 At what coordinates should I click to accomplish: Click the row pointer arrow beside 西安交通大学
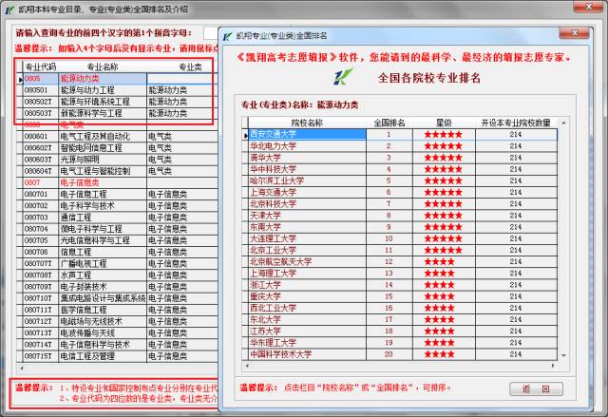246,135
